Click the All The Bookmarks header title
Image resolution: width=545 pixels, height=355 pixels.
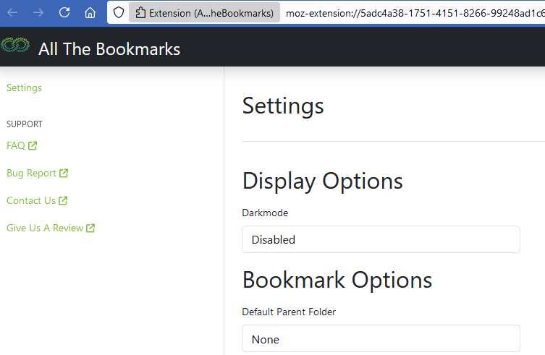[x=109, y=49]
